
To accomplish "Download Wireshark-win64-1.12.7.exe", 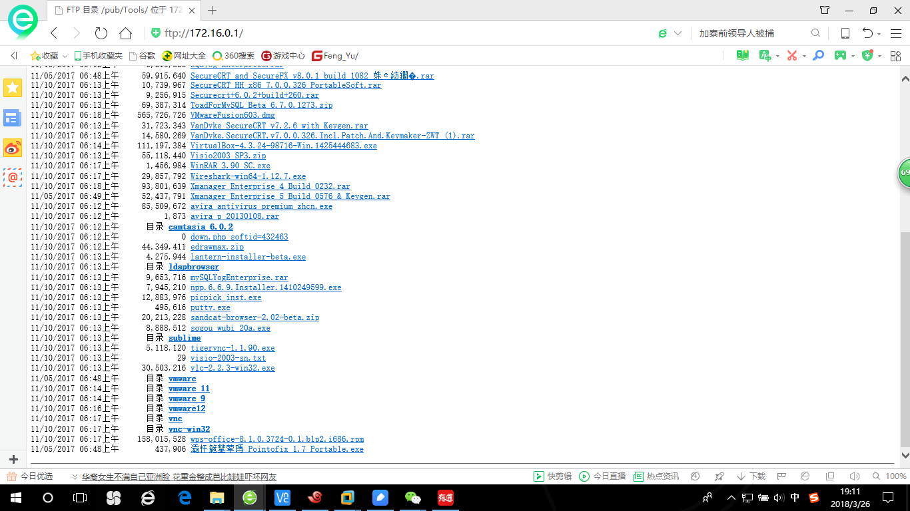I will pyautogui.click(x=248, y=176).
